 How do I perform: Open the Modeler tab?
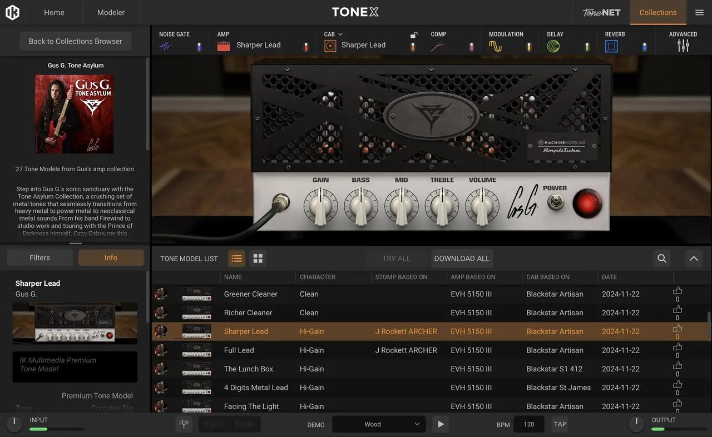tap(111, 12)
